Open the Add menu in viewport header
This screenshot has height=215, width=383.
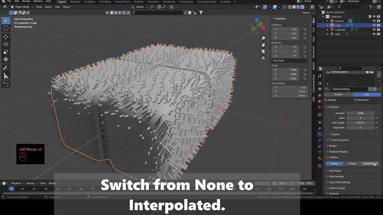[57, 7]
